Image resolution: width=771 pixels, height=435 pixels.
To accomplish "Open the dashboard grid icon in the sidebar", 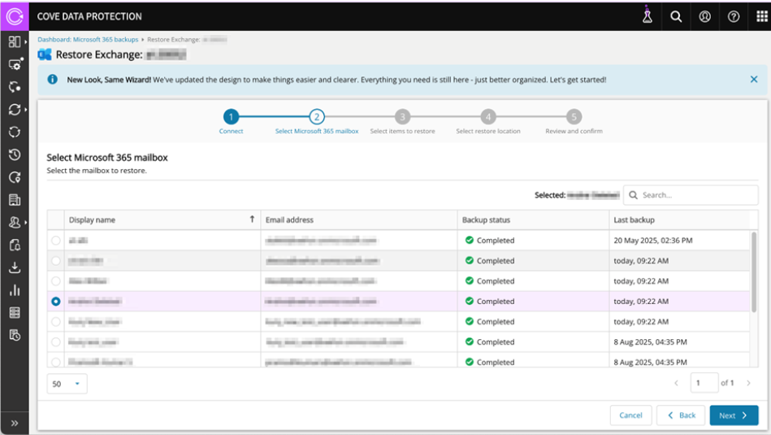I will tap(15, 41).
